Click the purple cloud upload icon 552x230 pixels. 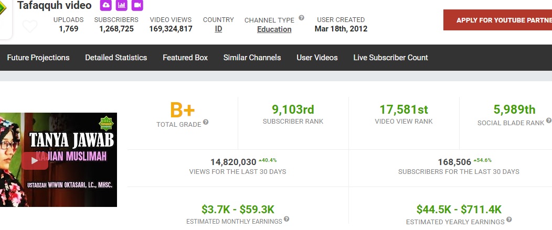(x=105, y=5)
